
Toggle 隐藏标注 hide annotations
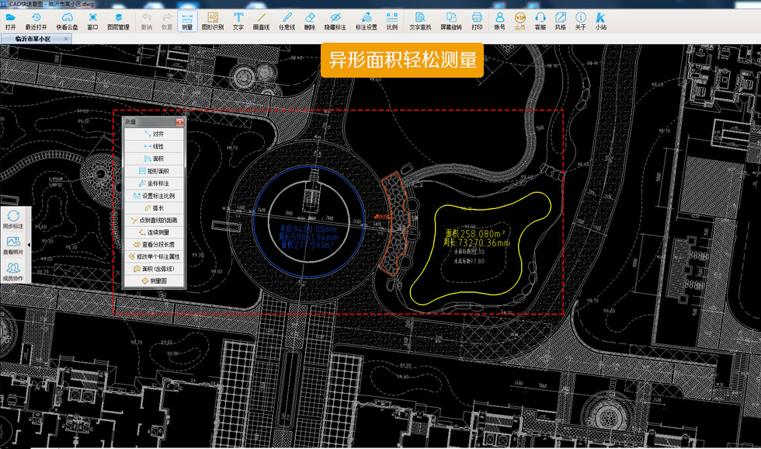point(335,20)
